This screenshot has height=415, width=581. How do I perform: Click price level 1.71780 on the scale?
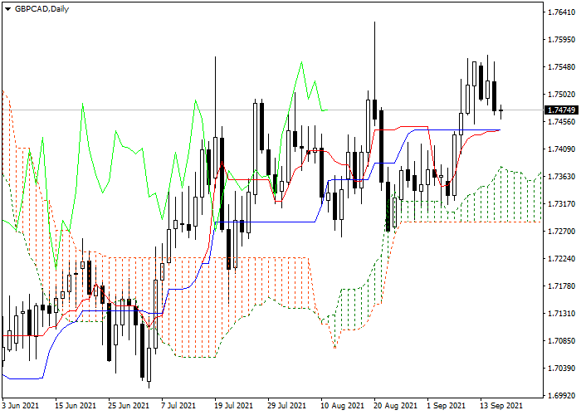click(x=562, y=286)
